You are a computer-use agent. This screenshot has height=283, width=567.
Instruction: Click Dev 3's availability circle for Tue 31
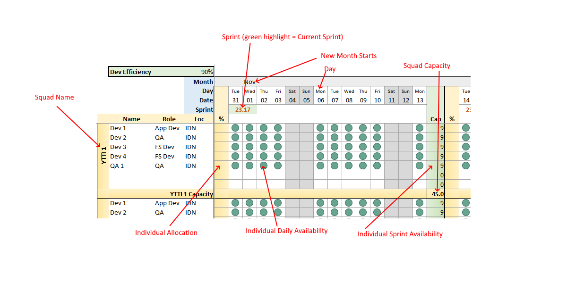pyautogui.click(x=235, y=147)
